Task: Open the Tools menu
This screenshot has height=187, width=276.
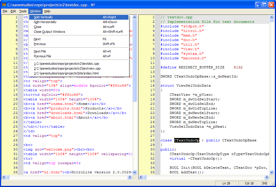Action: click(23, 11)
